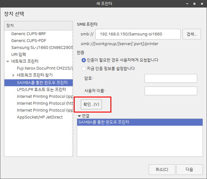Expand the 네트워크 프린터 찾기 node

point(13,75)
